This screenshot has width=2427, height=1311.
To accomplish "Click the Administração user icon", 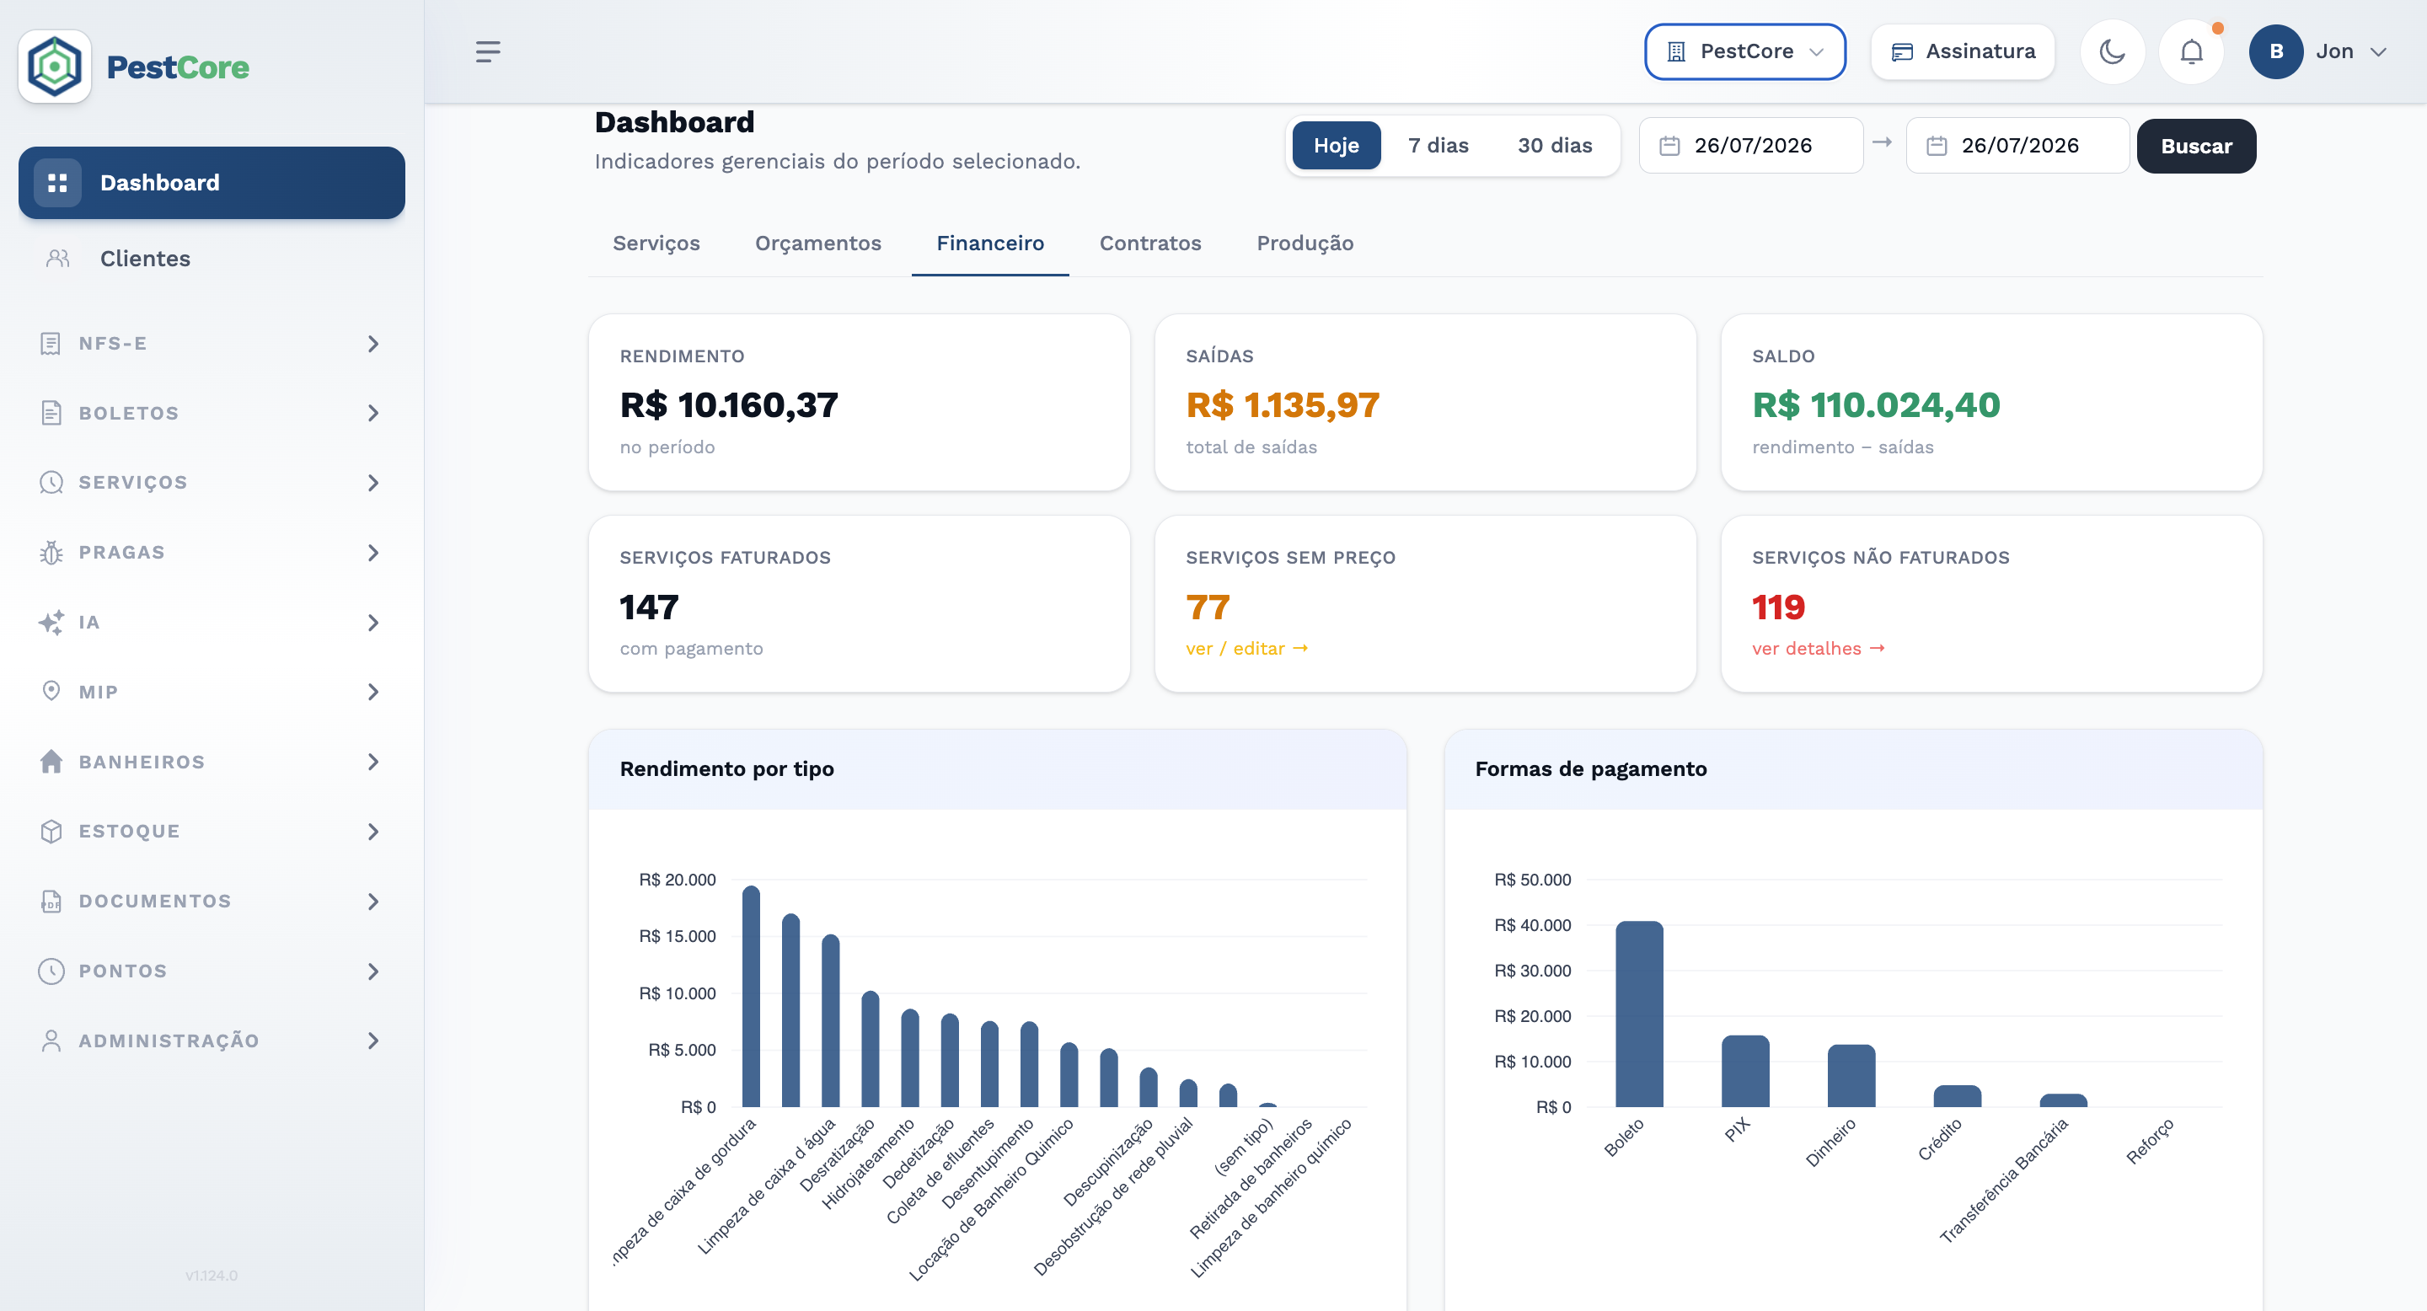I will coord(51,1041).
